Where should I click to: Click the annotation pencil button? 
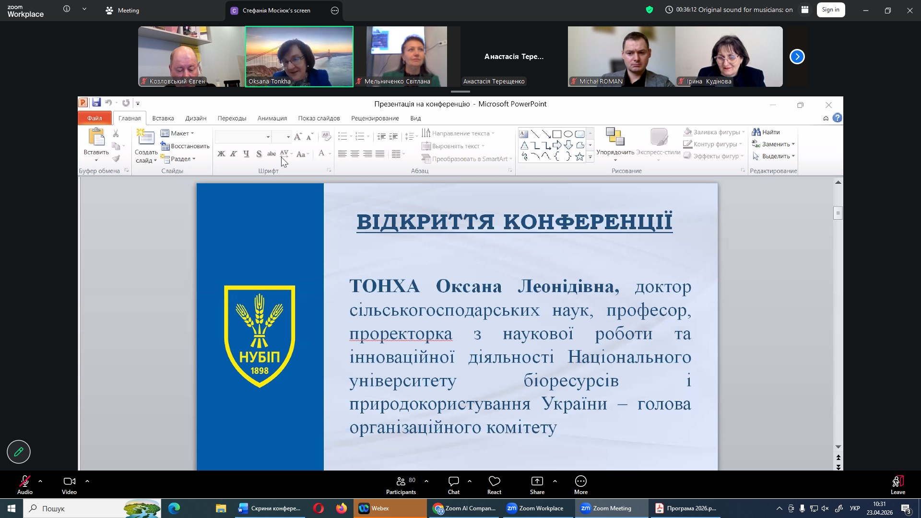[x=19, y=452]
